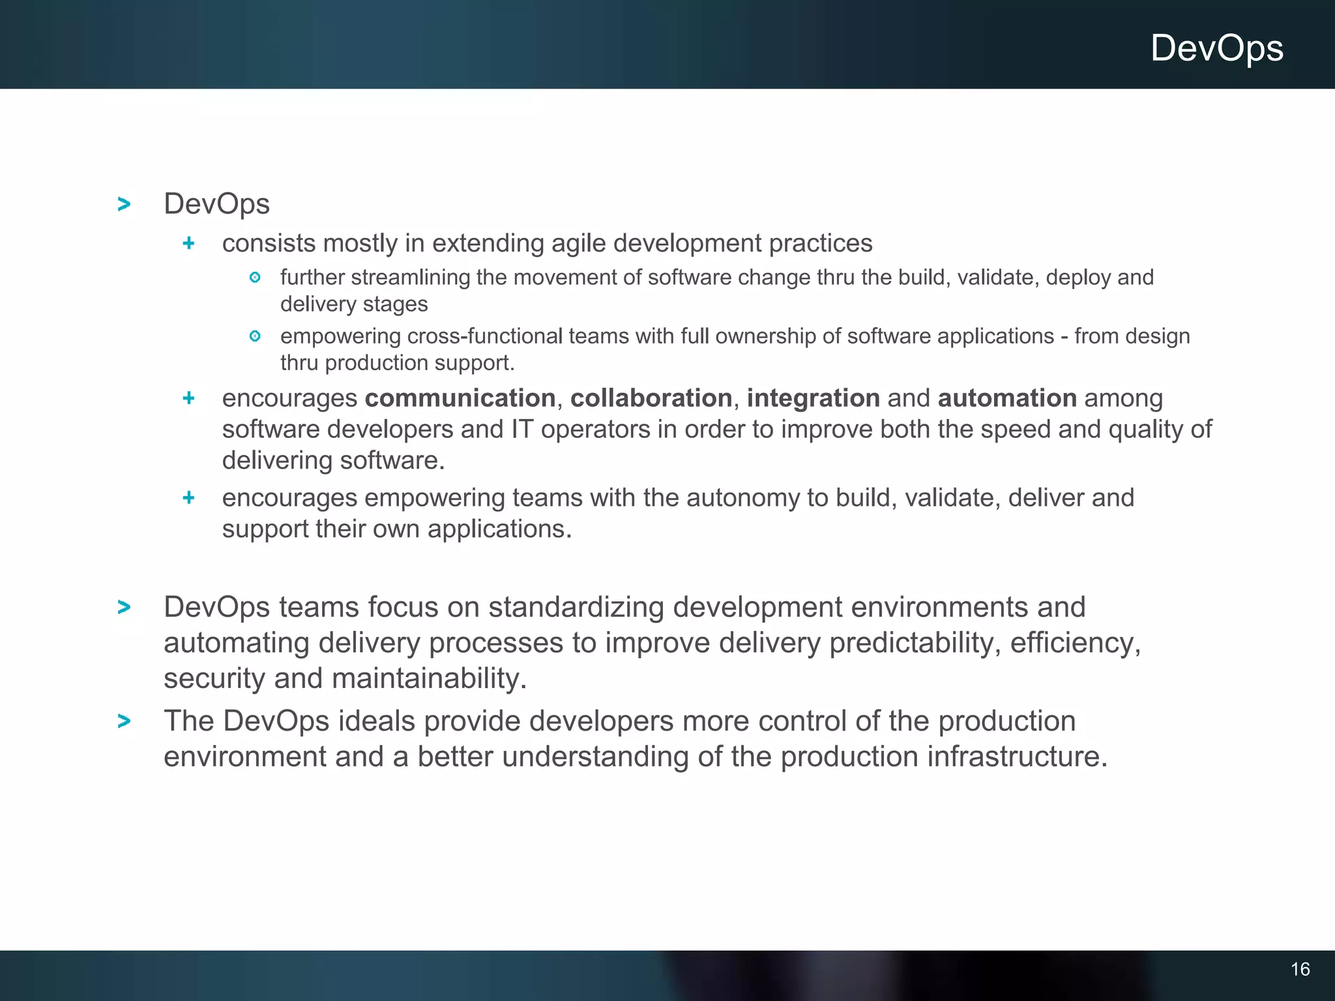The image size is (1335, 1001).
Task: Click 'empowering cross-functional teams with full ownership' line
Action: click(735, 336)
